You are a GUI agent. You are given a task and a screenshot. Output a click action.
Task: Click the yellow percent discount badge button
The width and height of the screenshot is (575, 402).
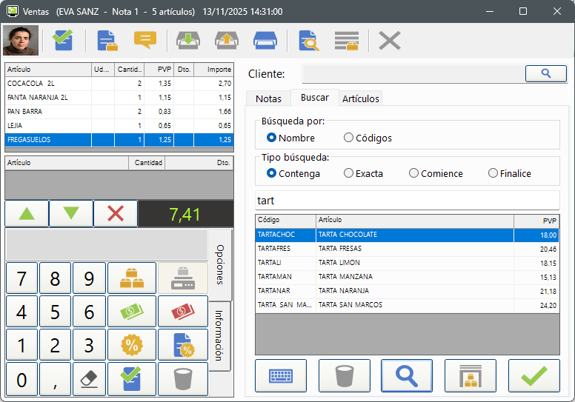(132, 344)
